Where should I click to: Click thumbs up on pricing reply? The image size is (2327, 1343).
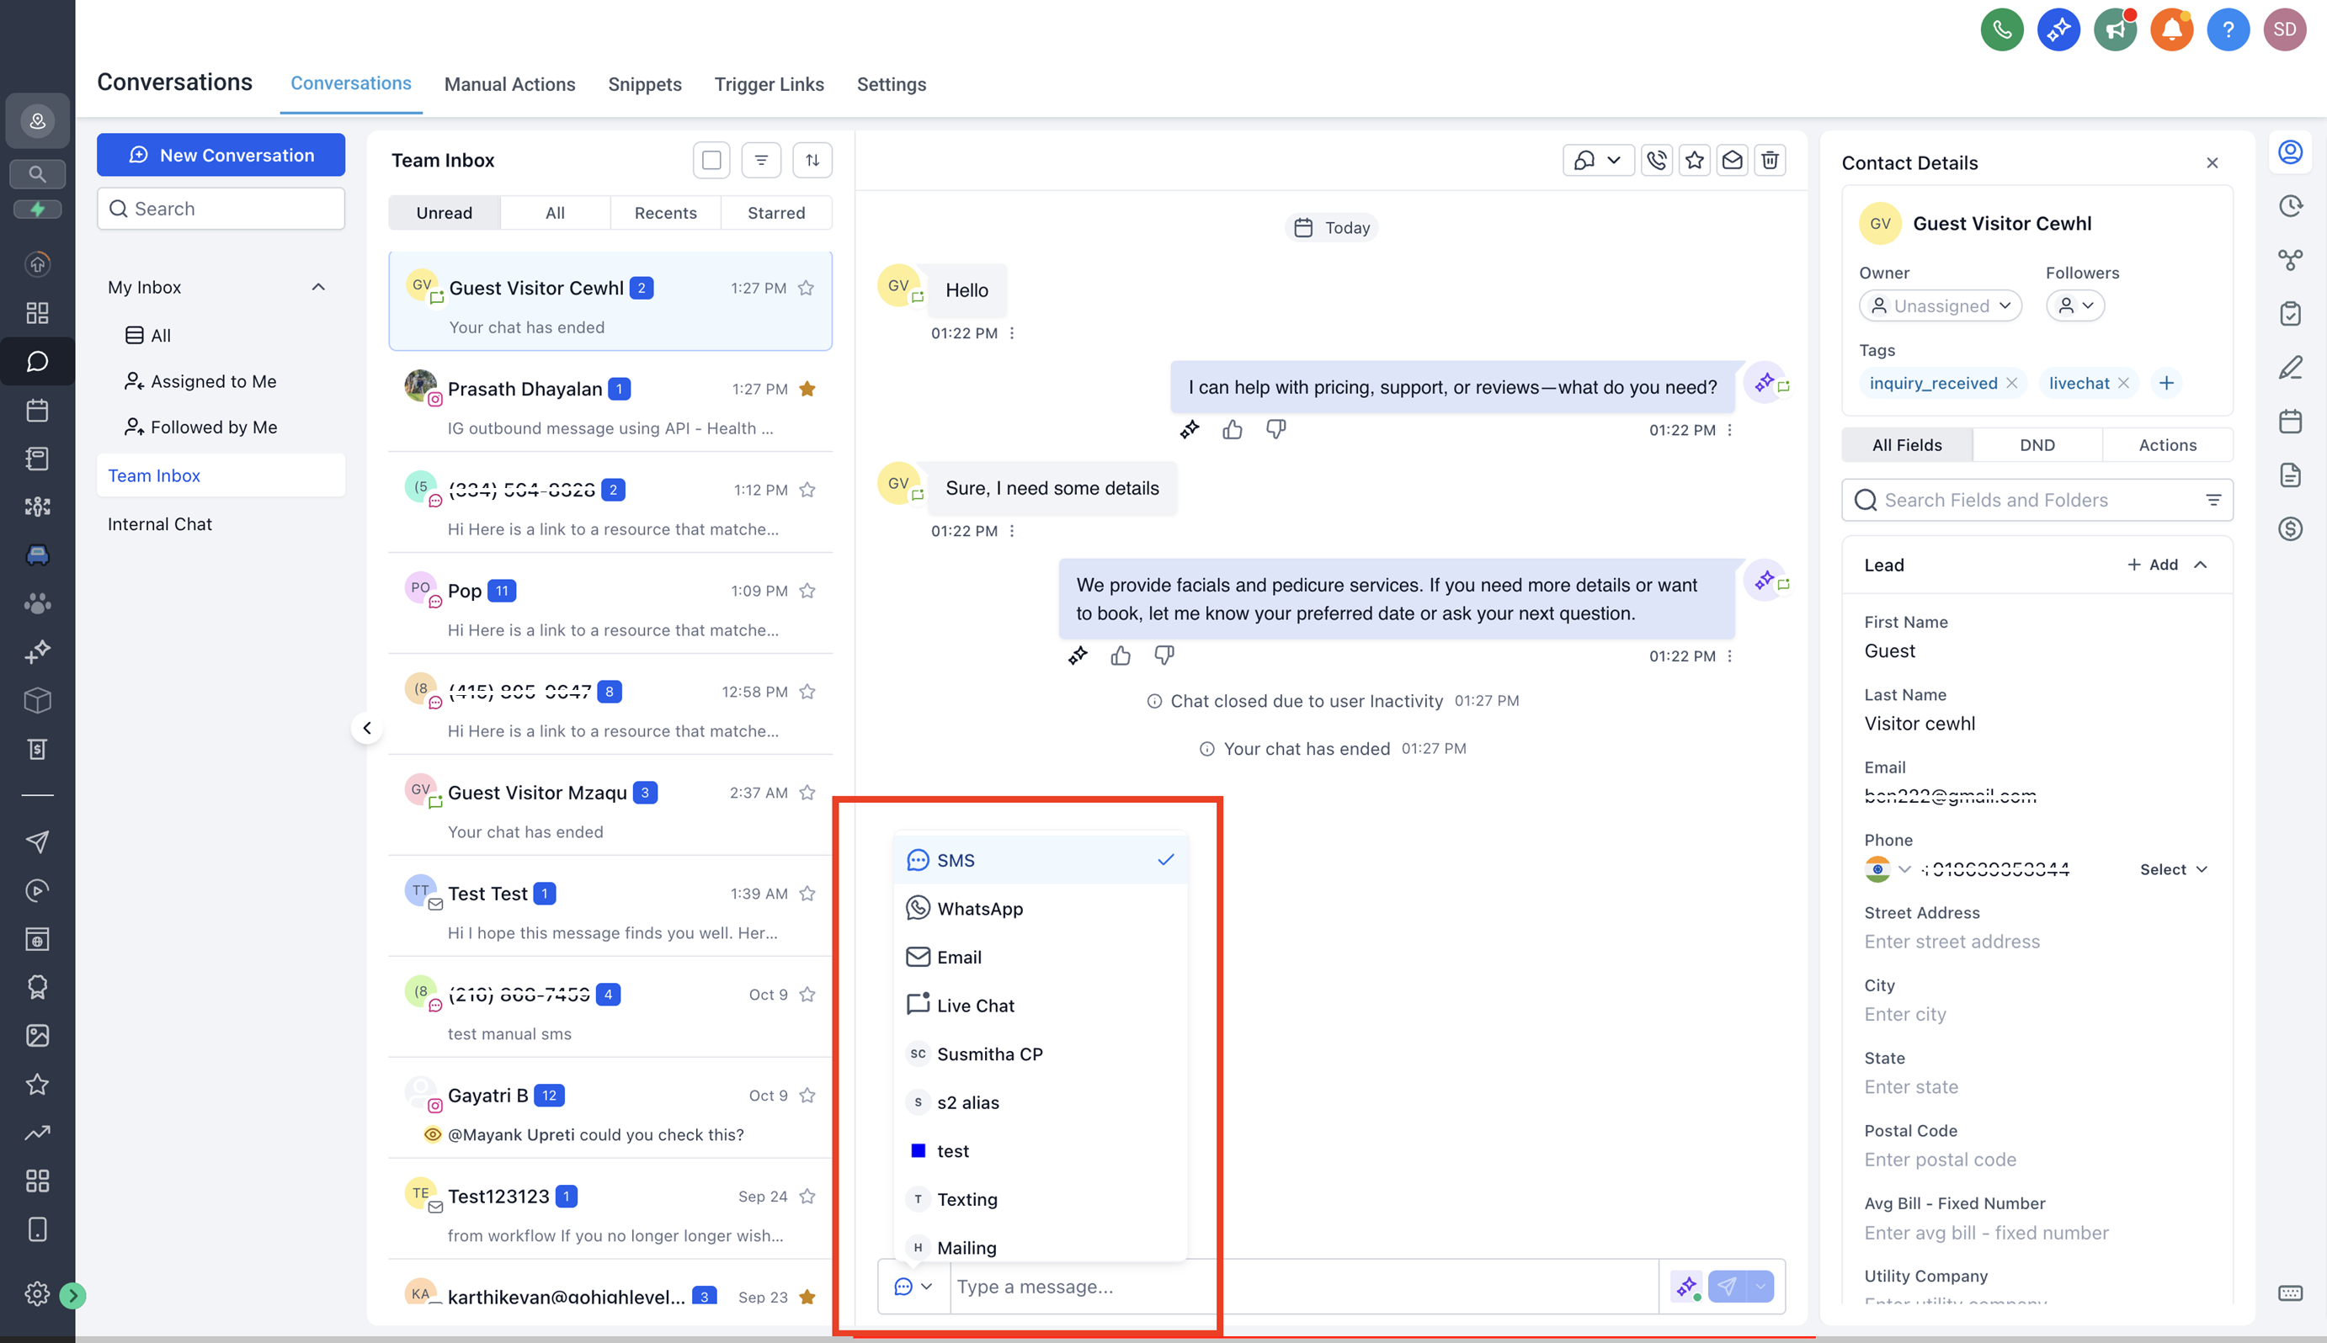coord(1232,430)
